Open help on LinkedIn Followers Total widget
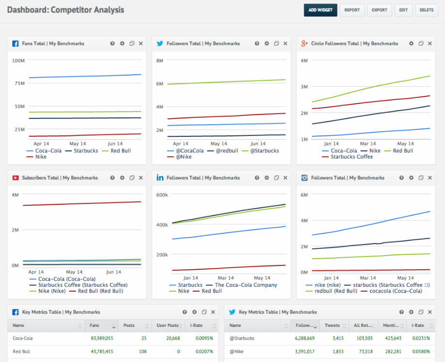445x362 pixels. click(257, 178)
